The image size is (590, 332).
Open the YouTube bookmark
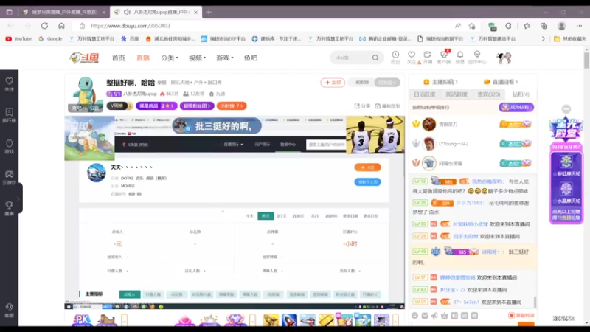18,39
